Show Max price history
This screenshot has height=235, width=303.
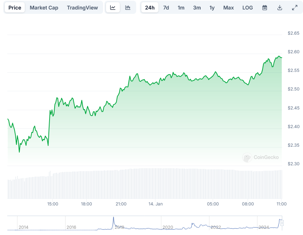click(x=228, y=8)
